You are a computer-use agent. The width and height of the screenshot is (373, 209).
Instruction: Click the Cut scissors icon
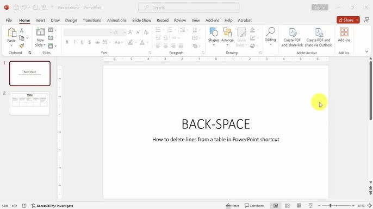(x=22, y=30)
